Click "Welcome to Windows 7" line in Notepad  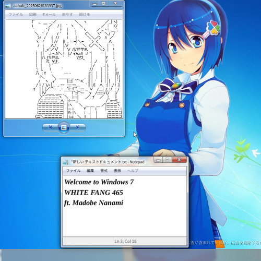tap(99, 182)
